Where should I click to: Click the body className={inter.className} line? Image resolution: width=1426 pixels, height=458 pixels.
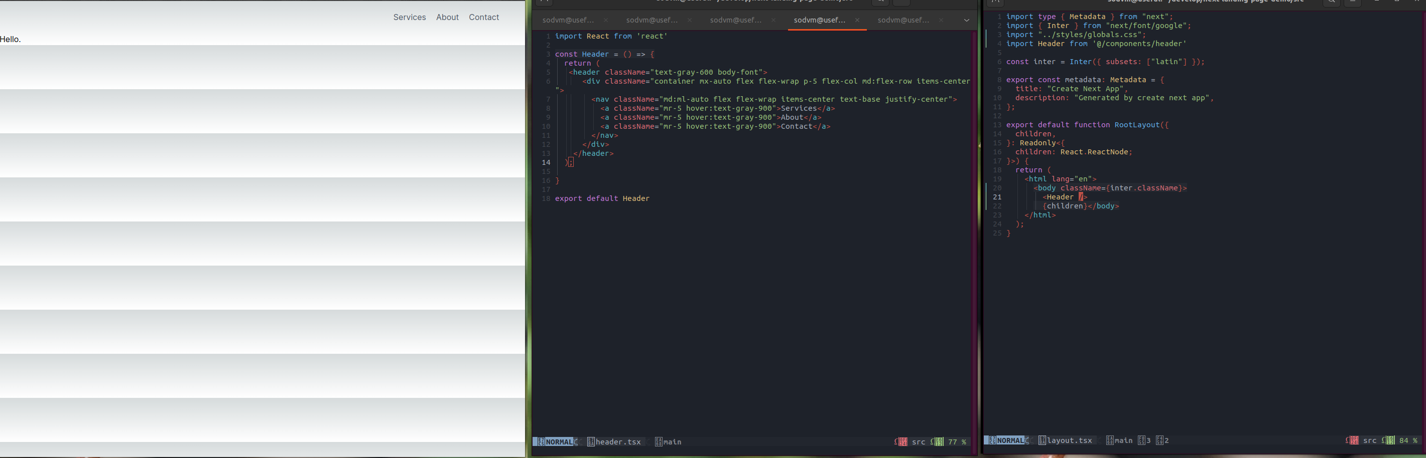click(1110, 188)
